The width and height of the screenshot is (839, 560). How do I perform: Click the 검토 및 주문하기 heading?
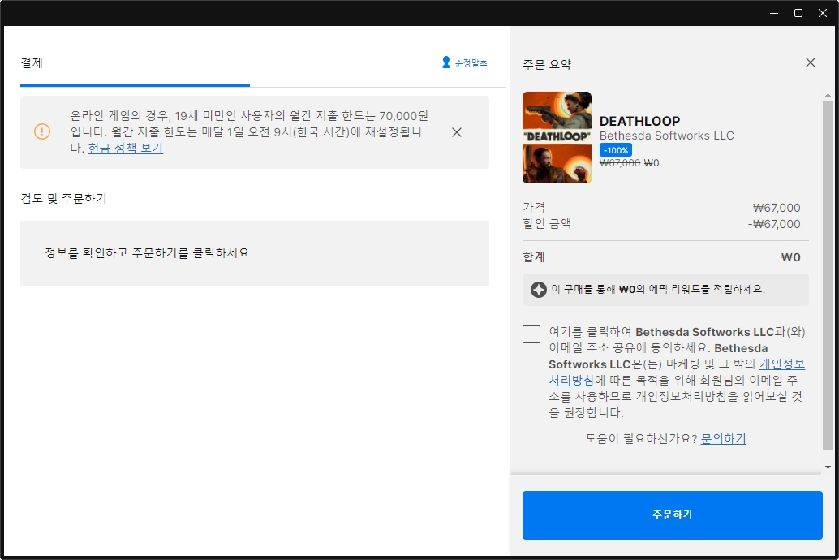(63, 199)
